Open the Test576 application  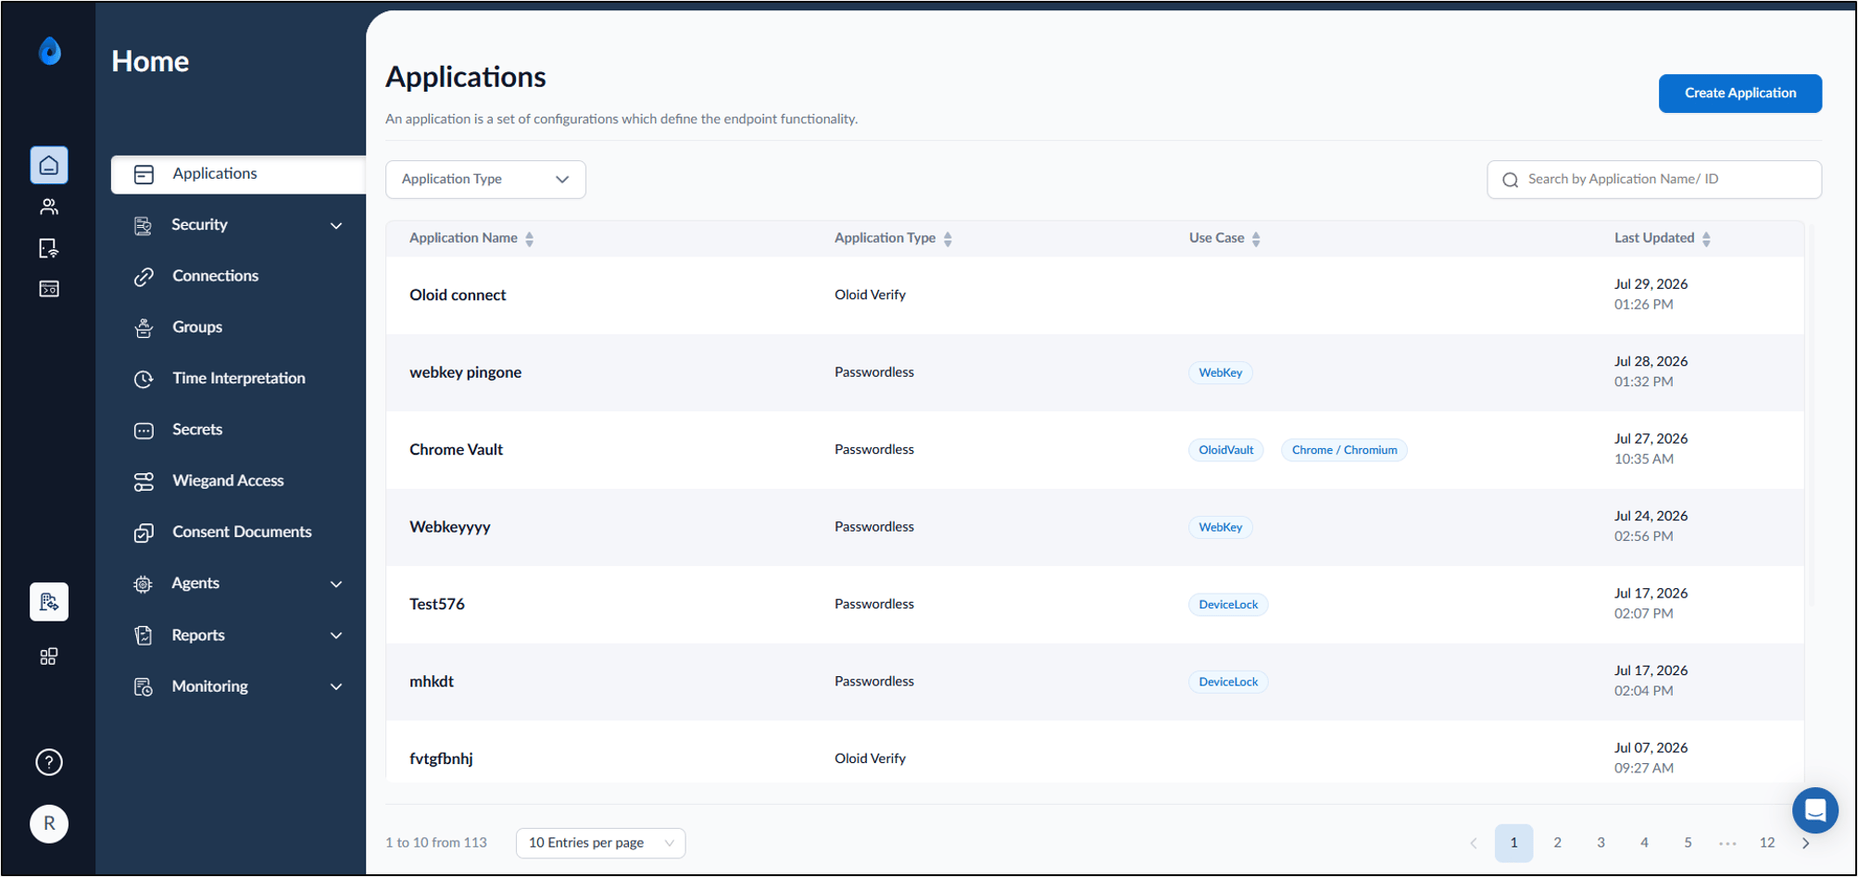pyautogui.click(x=437, y=605)
